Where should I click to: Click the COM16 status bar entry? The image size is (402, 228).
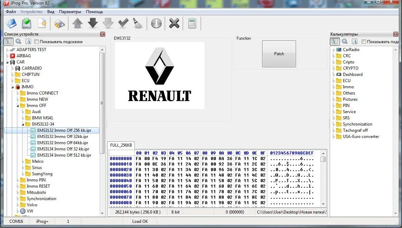click(16, 221)
